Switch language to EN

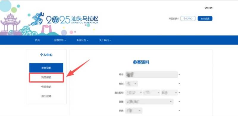211,8
